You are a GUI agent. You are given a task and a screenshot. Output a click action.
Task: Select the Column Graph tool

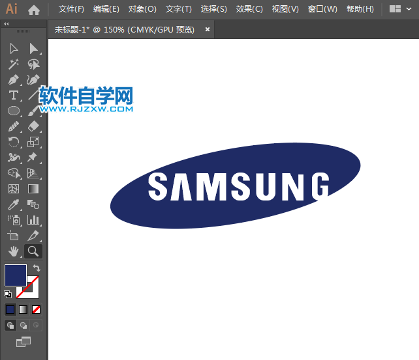point(33,220)
